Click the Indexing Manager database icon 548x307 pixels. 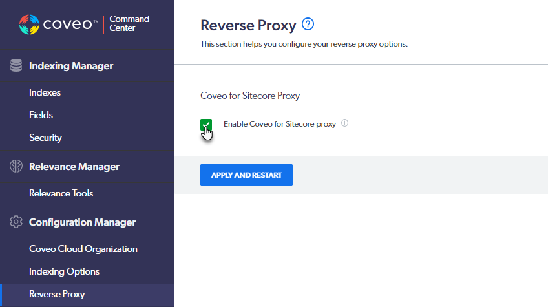(16, 65)
